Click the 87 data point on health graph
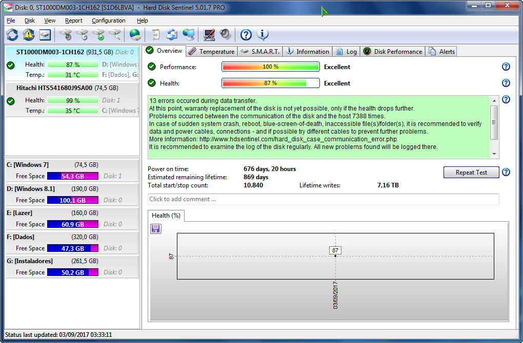Viewport: 523px width, 343px height. (335, 255)
